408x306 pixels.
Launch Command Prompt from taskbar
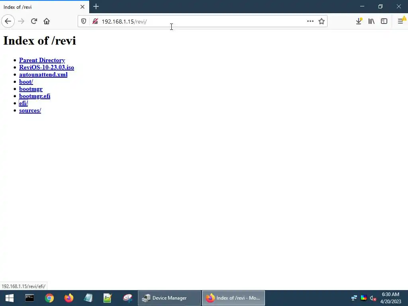click(x=29, y=298)
